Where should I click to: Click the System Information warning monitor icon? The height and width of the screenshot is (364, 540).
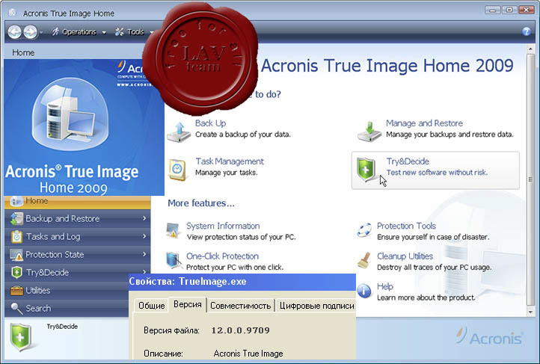point(173,230)
